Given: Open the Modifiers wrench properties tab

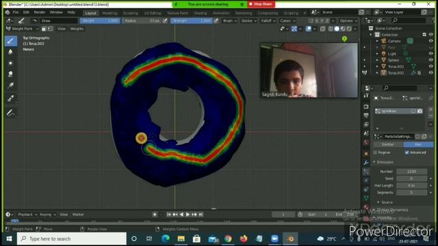Looking at the screenshot, I should 366,163.
